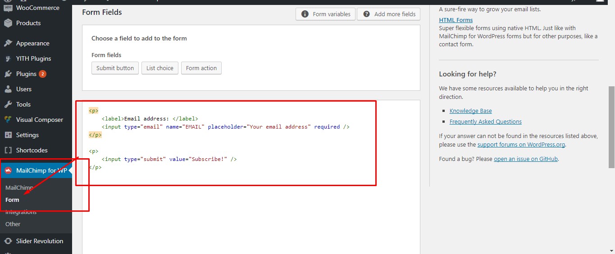This screenshot has width=615, height=254.
Task: Click the Add more fields button
Action: tap(388, 14)
